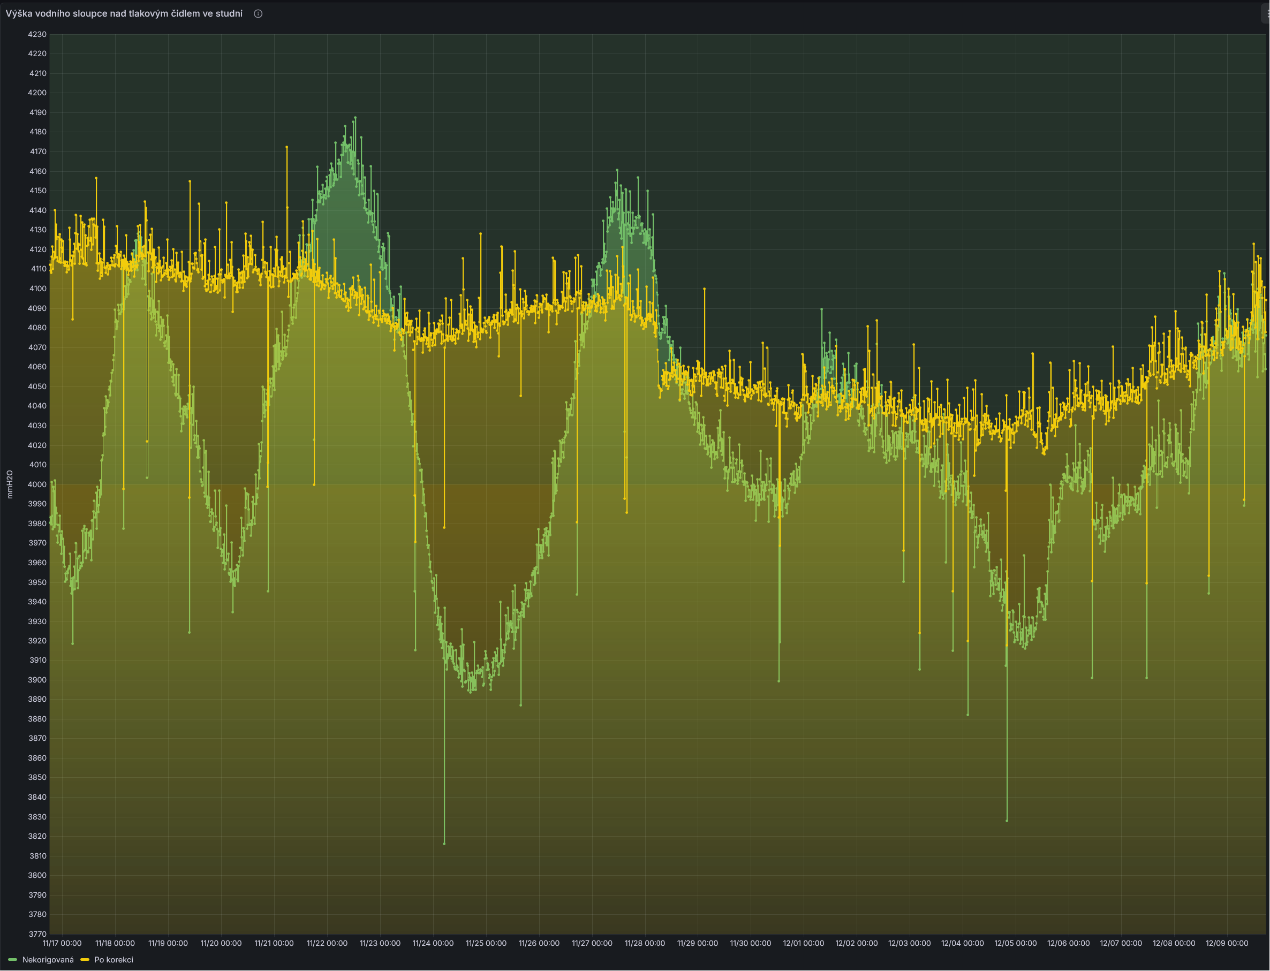Toggle the Po korekci series legend label

click(x=114, y=959)
